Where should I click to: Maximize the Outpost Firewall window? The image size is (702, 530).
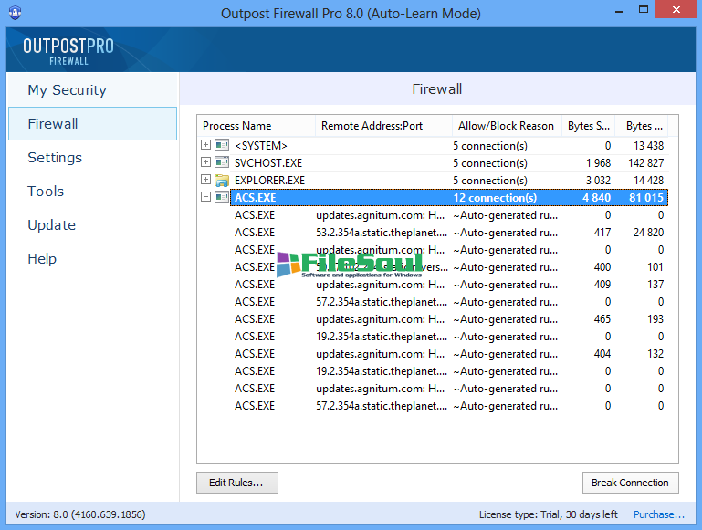pyautogui.click(x=644, y=10)
